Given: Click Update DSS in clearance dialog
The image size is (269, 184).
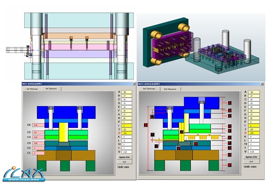Looking at the screenshot, I should [124, 157].
